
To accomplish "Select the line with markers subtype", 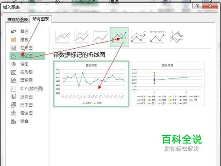I will pos(119,37).
